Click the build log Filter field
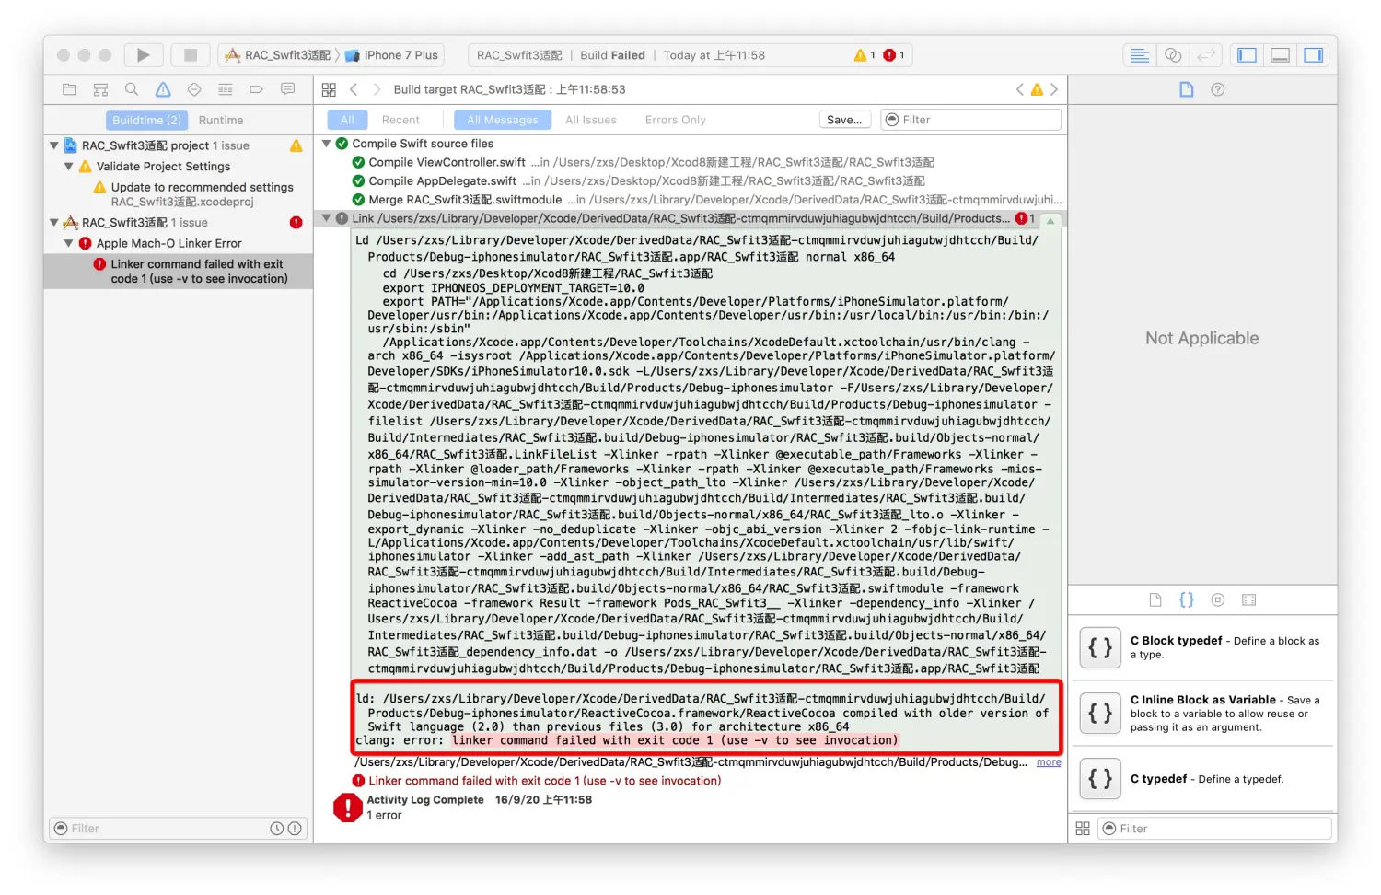This screenshot has width=1381, height=895. tap(971, 120)
